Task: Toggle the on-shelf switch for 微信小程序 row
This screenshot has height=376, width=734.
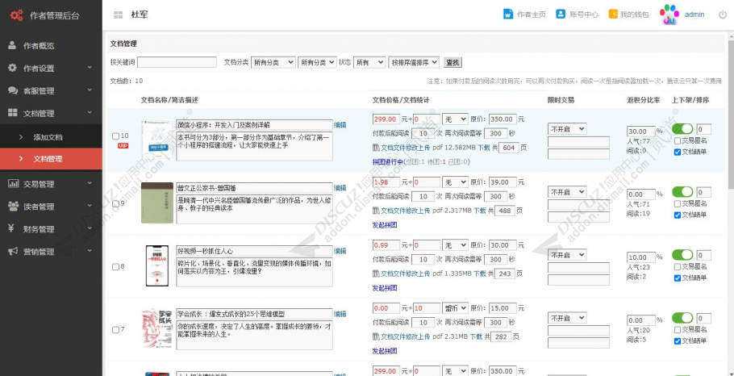Action: [x=682, y=129]
